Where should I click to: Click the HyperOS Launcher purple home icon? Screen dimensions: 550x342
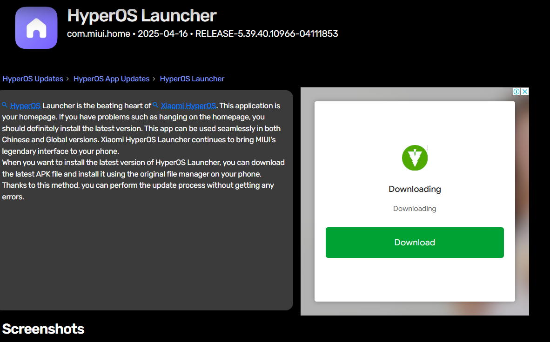pyautogui.click(x=36, y=28)
